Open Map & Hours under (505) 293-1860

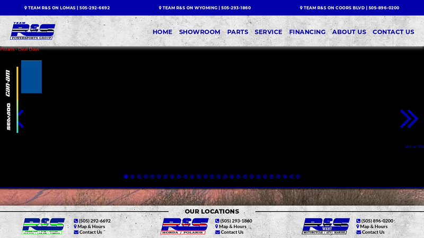(x=233, y=226)
